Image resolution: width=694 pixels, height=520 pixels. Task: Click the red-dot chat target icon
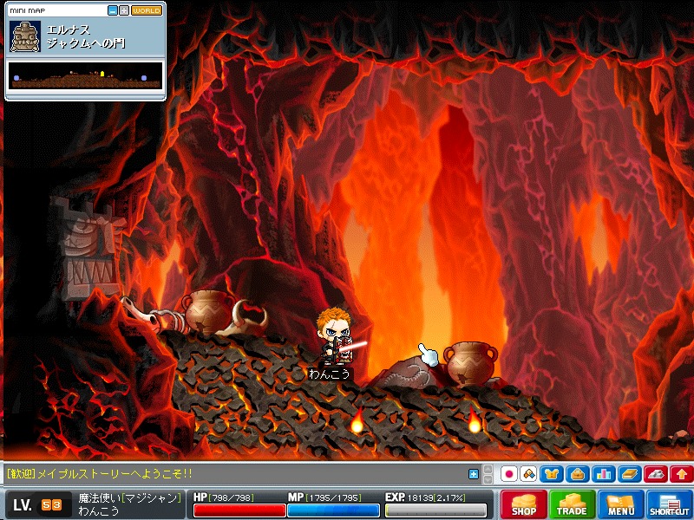(x=509, y=474)
